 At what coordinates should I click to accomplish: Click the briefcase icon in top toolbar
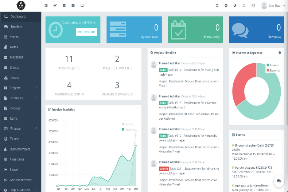tap(73, 6)
